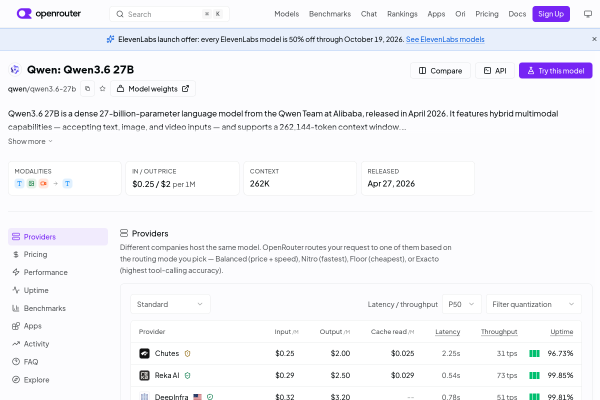The image size is (600, 400).
Task: Open Benchmarks in top navigation
Action: point(330,14)
